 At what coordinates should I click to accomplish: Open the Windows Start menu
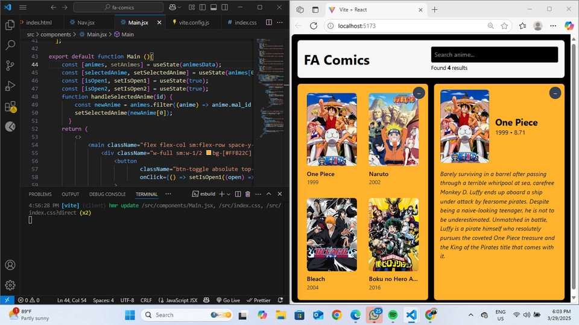pyautogui.click(x=130, y=315)
